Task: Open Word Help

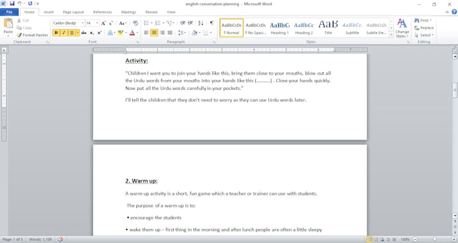Action: click(x=454, y=12)
